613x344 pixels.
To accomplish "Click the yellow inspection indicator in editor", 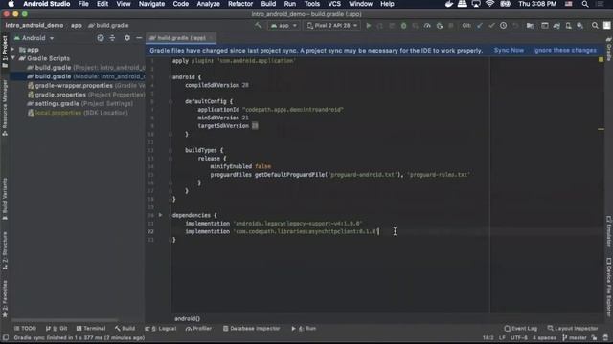I will [601, 59].
